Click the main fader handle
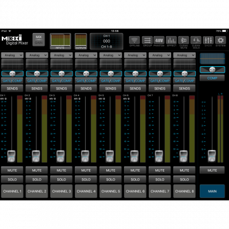229x229 pixels. (212, 156)
